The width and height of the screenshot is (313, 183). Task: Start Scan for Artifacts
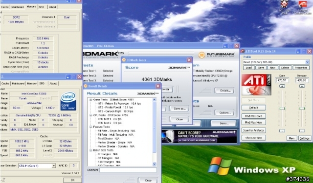(x=254, y=130)
